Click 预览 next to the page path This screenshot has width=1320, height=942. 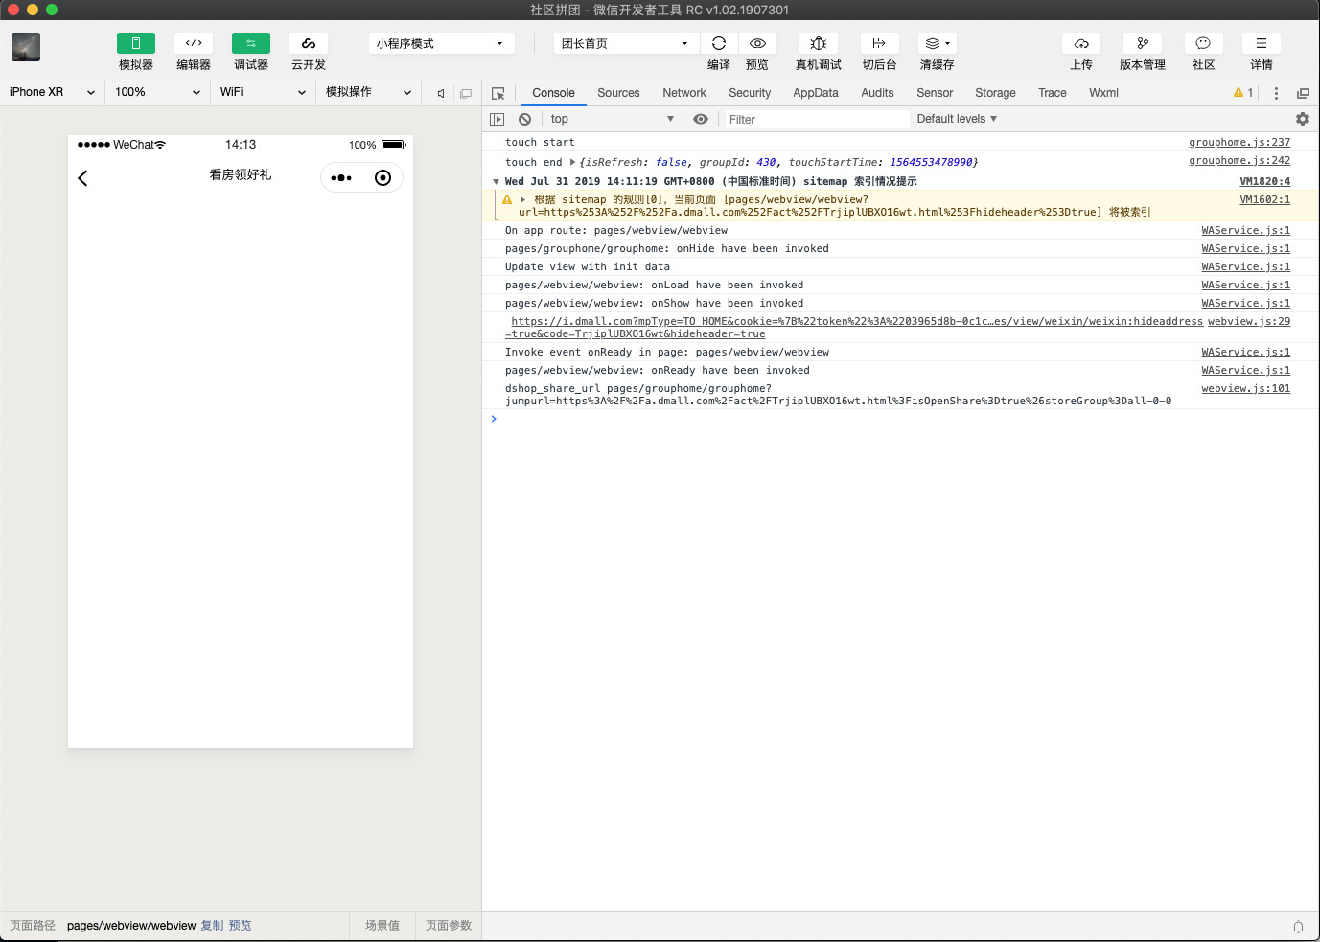pos(240,926)
